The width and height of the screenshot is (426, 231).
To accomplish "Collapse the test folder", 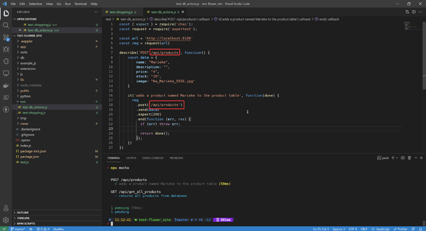I will 23,102.
